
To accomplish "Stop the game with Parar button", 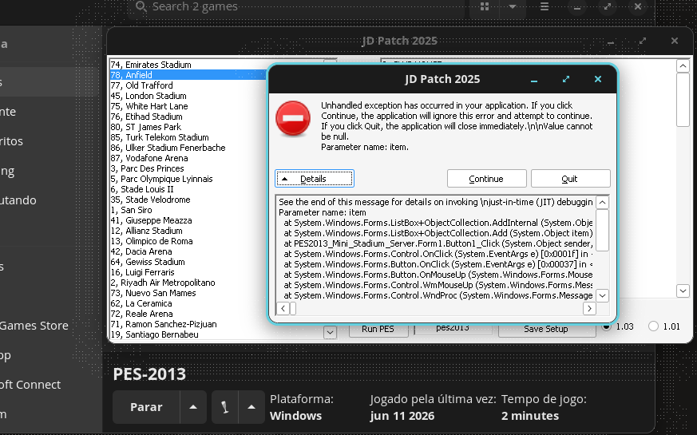I will tap(146, 407).
